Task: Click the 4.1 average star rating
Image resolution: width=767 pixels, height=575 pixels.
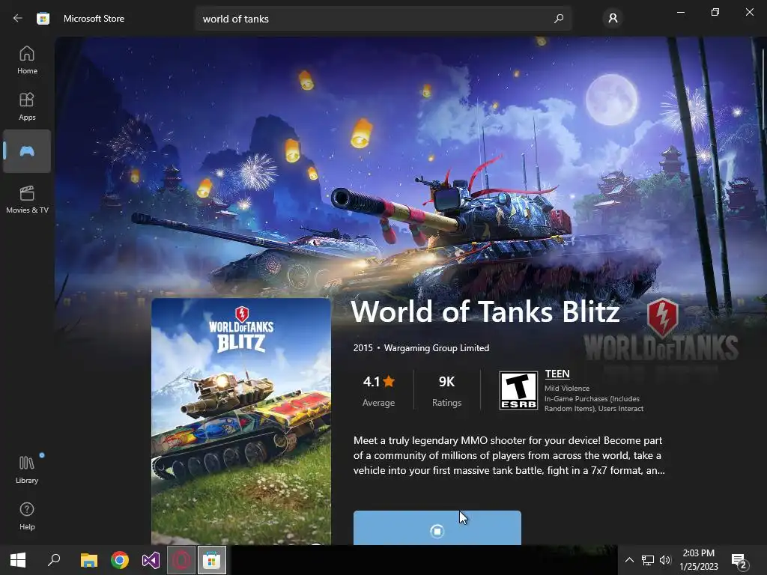Action: [x=378, y=381]
